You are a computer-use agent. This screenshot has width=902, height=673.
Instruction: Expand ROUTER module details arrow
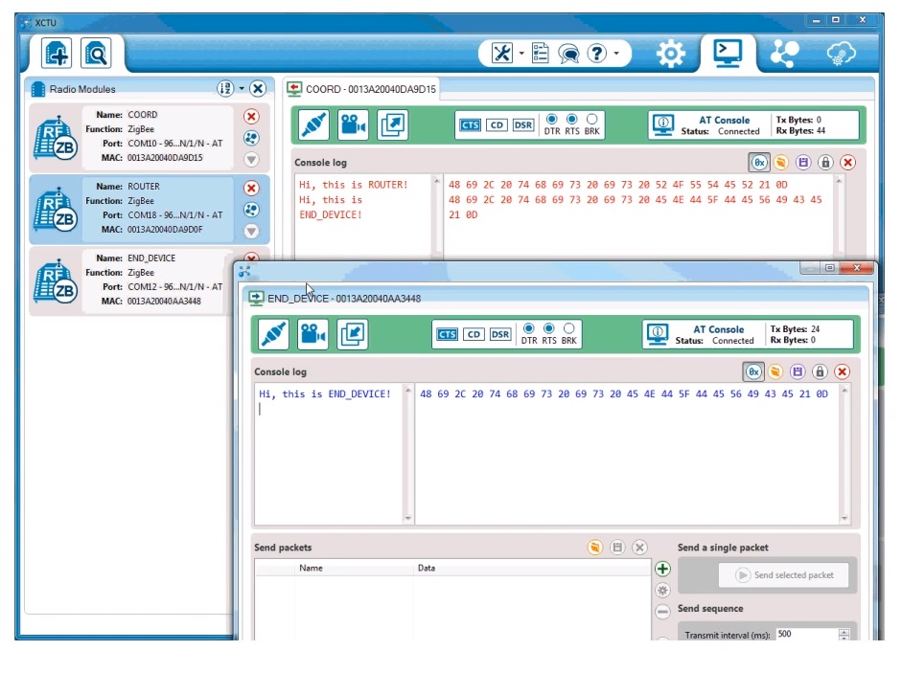[x=251, y=231]
